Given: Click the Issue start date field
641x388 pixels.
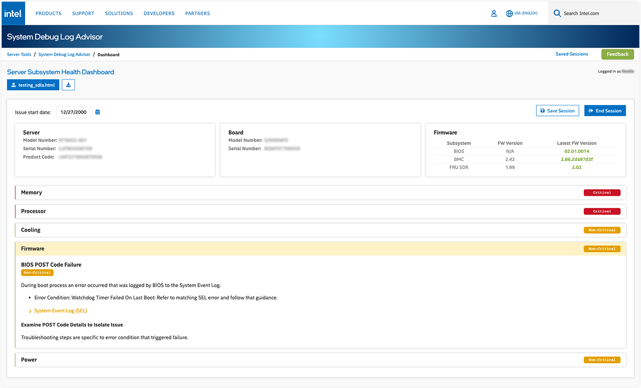Looking at the screenshot, I should pyautogui.click(x=74, y=112).
